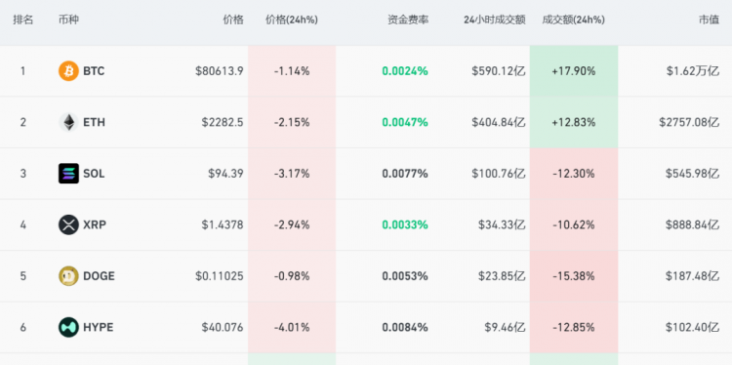Open the XRP coin icon
This screenshot has width=732, height=365.
pos(68,224)
